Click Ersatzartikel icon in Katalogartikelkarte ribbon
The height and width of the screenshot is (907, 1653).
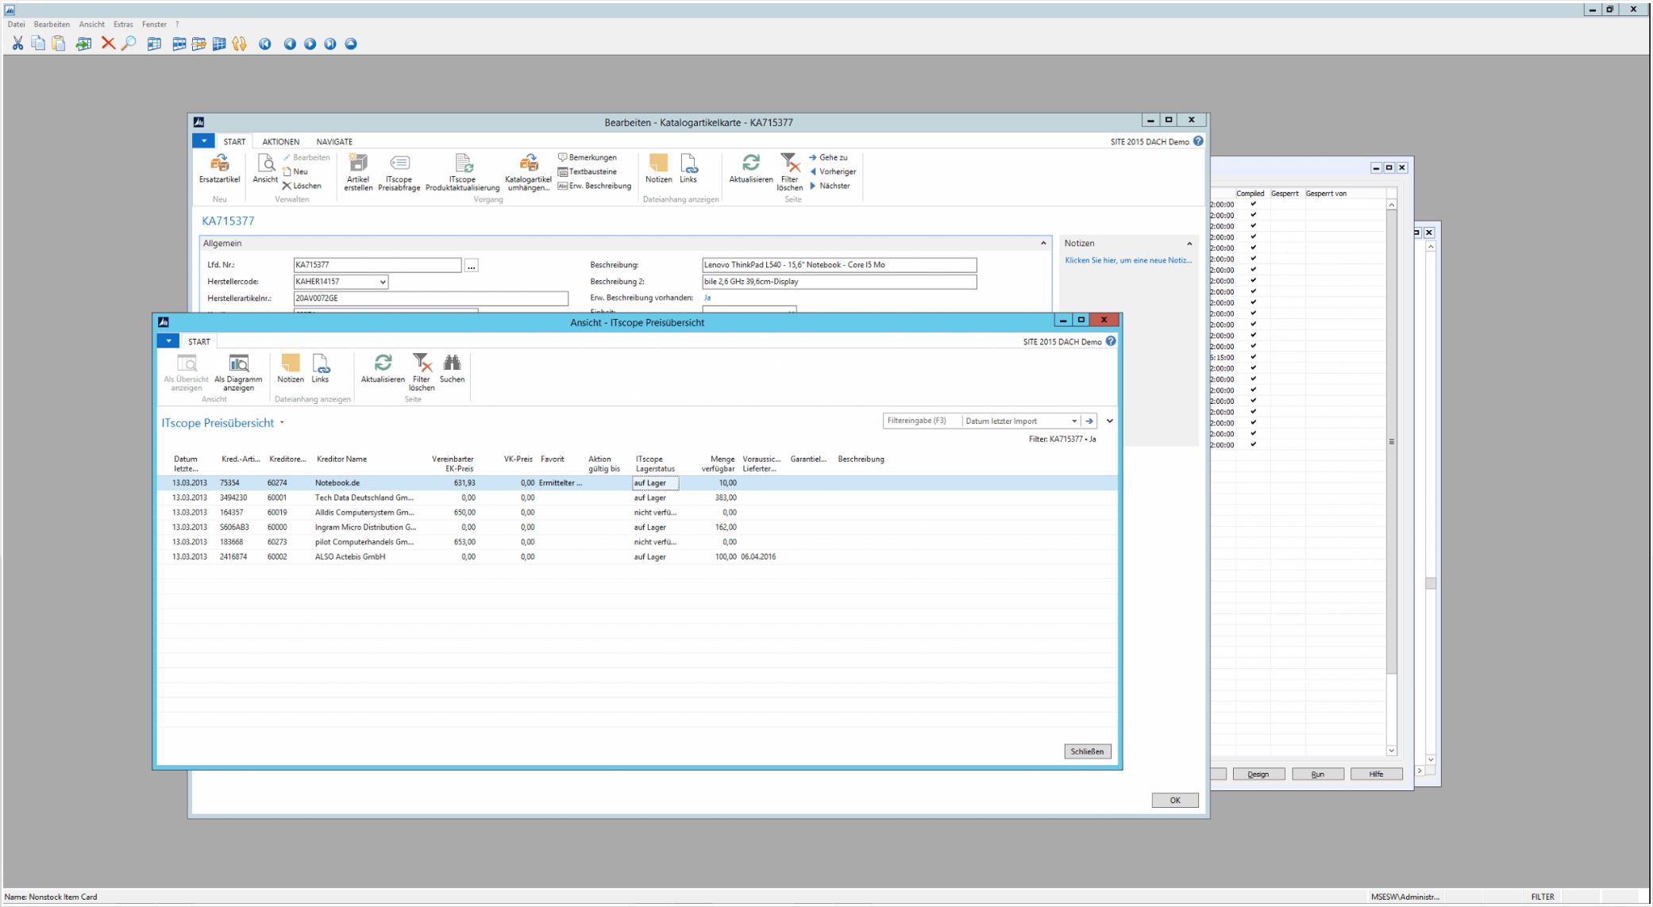pyautogui.click(x=220, y=169)
